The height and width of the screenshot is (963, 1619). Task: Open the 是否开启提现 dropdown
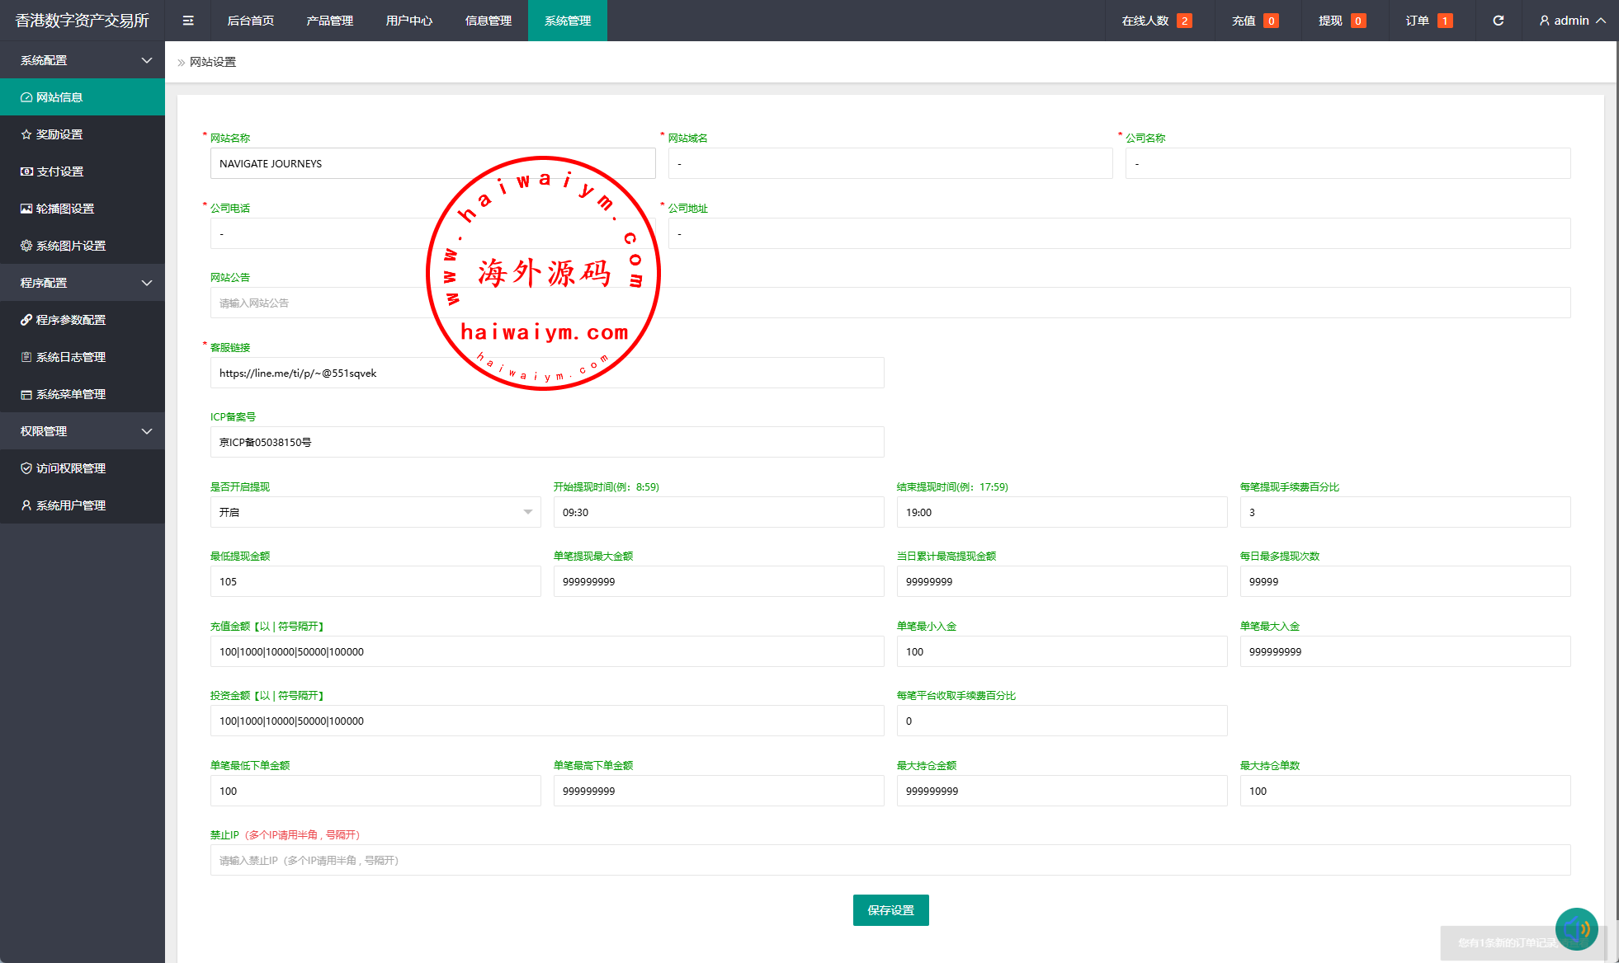click(x=375, y=512)
